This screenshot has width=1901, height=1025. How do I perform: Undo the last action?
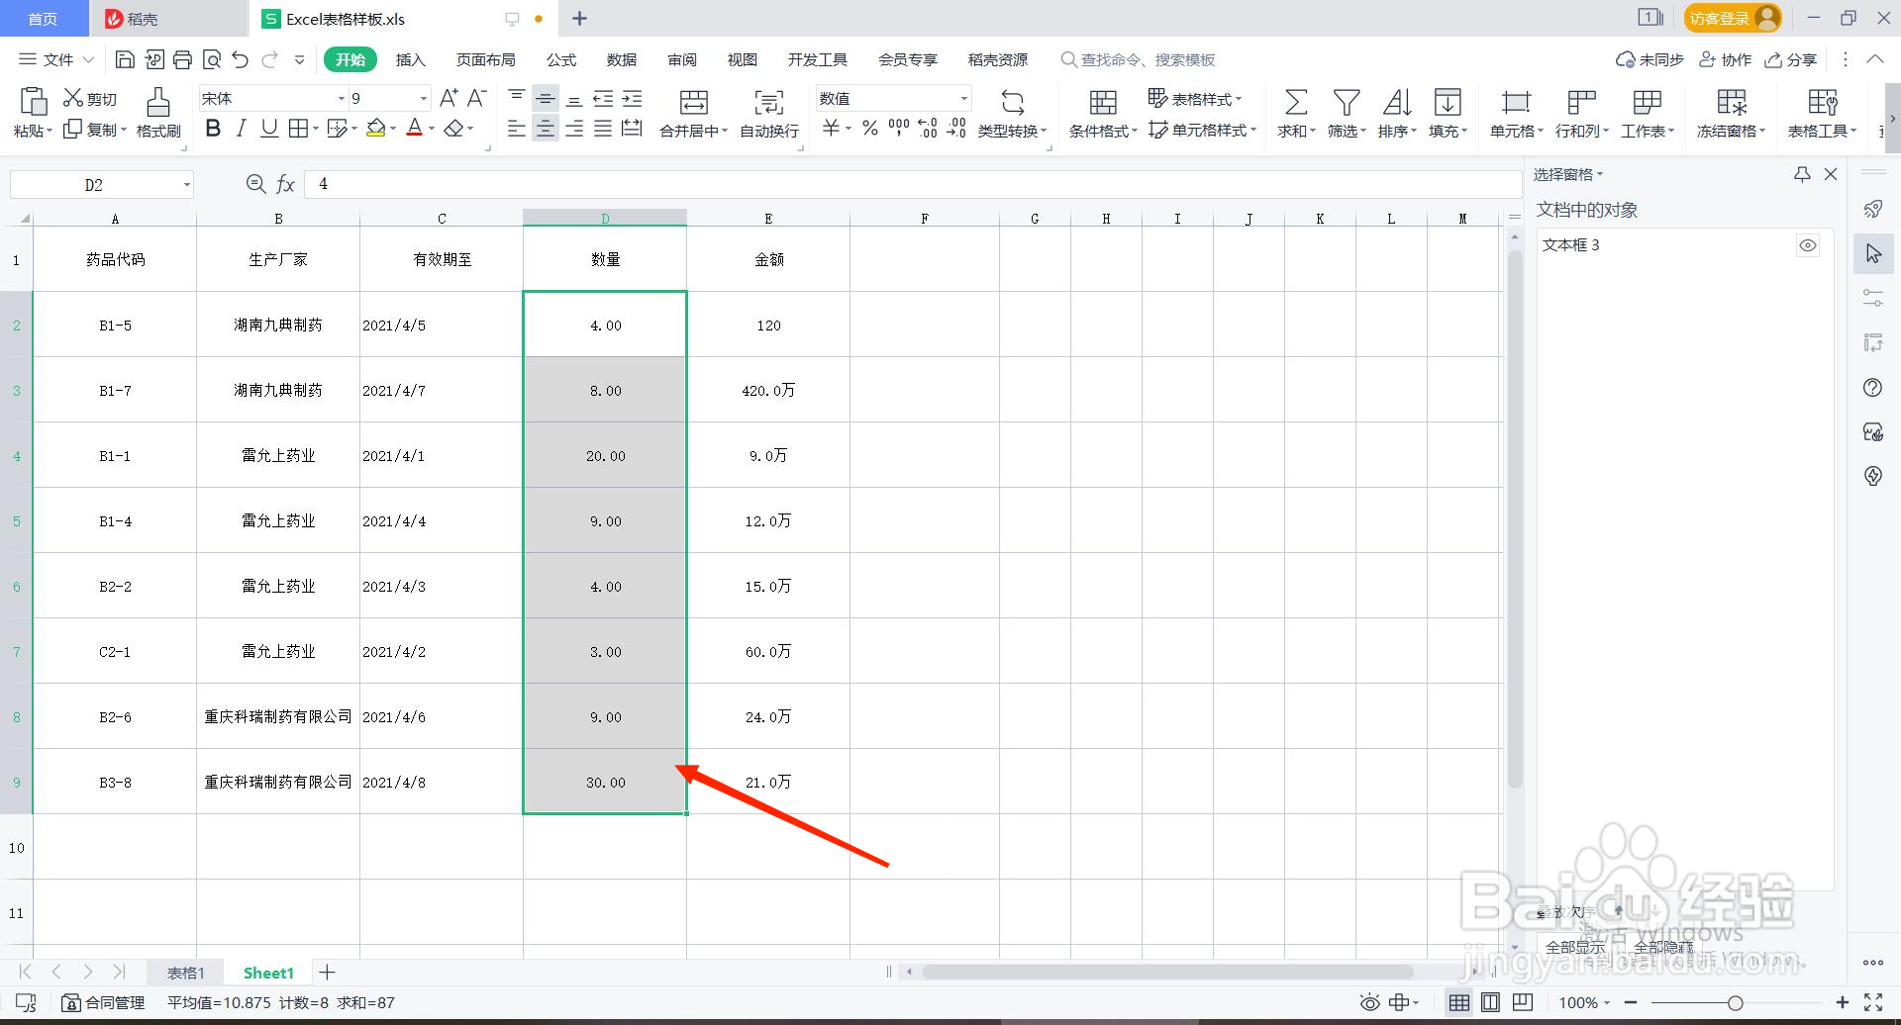[240, 59]
